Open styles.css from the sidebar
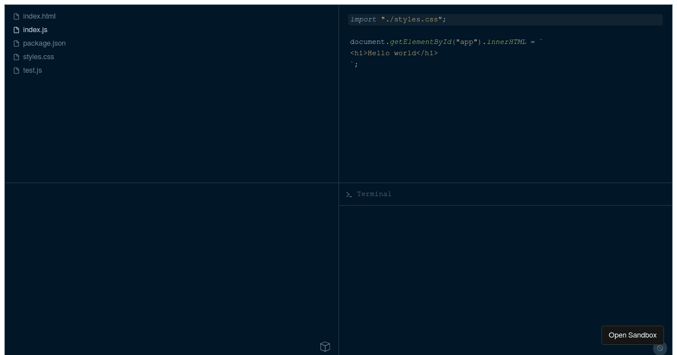The image size is (677, 355). point(38,56)
